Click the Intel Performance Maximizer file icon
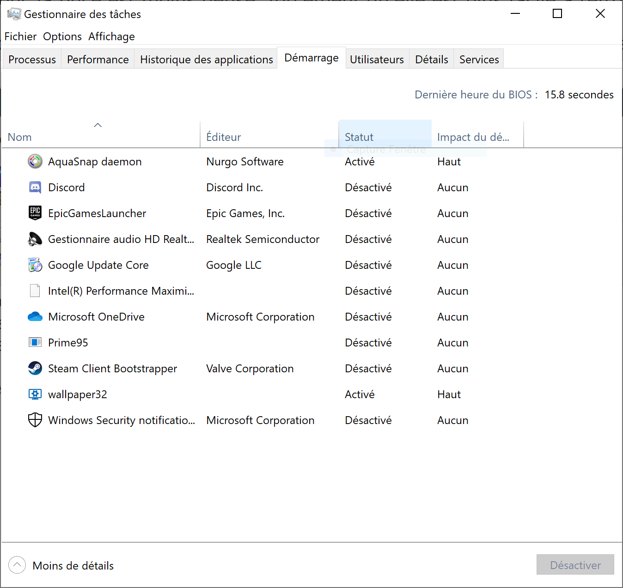 pyautogui.click(x=35, y=291)
